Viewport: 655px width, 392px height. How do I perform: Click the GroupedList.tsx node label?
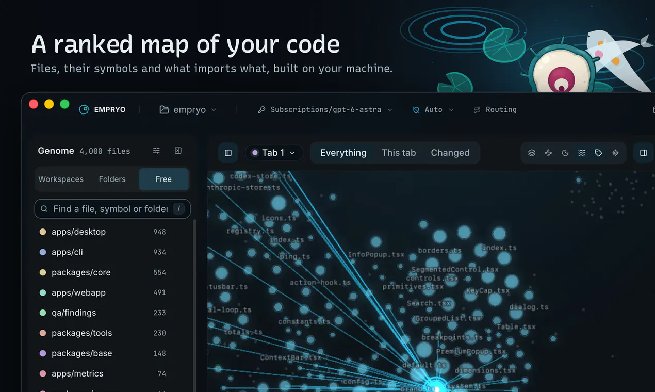[x=448, y=318]
